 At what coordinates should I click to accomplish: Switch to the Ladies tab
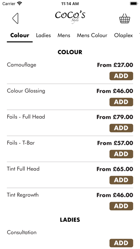[44, 35]
